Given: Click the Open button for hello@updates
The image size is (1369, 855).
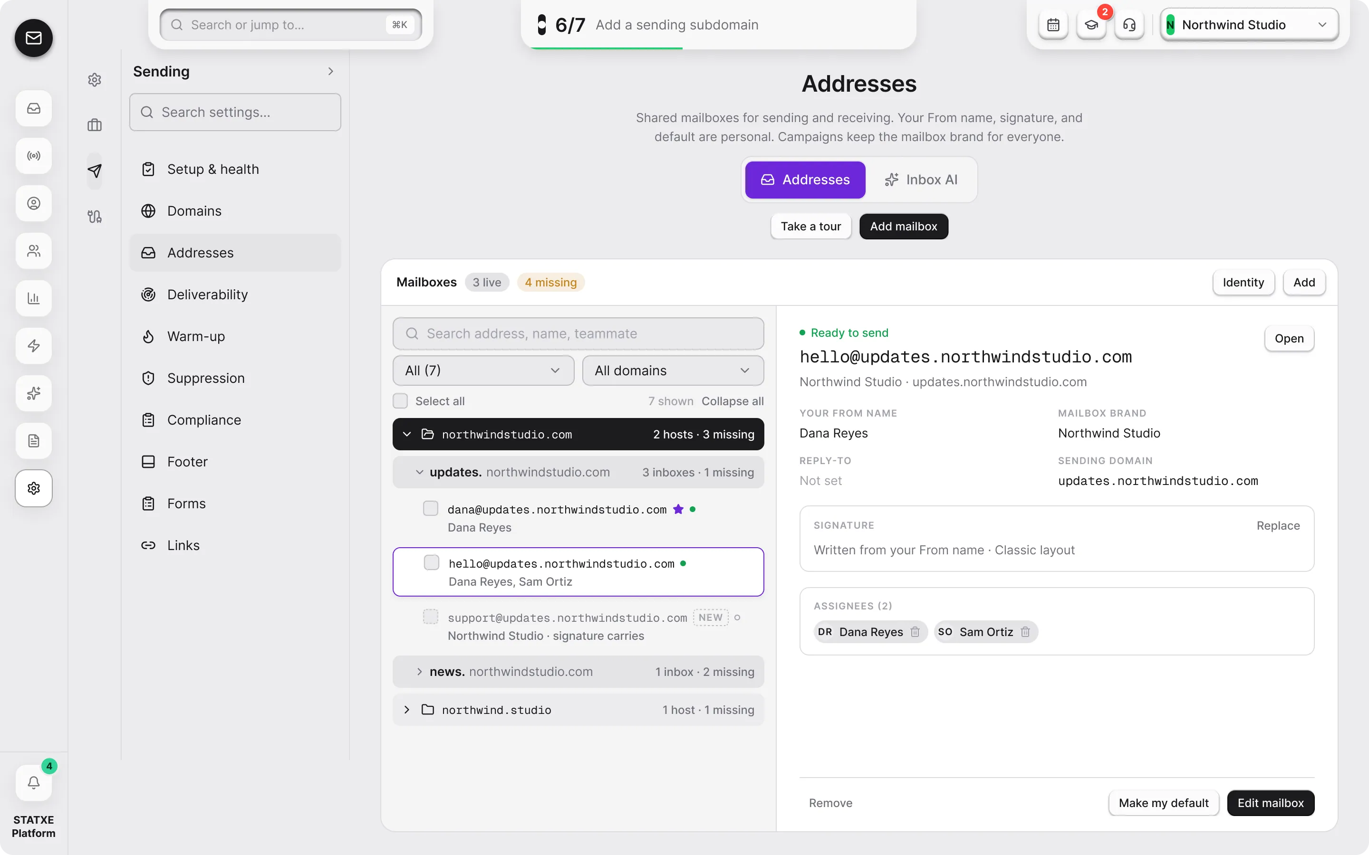Looking at the screenshot, I should (1289, 338).
